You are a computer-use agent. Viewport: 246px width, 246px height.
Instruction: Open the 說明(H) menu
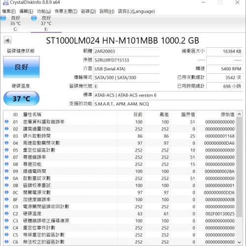click(x=107, y=11)
